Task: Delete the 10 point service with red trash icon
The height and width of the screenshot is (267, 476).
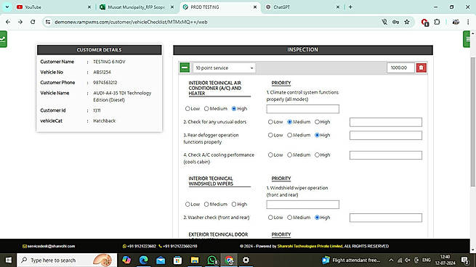Action: tap(421, 67)
